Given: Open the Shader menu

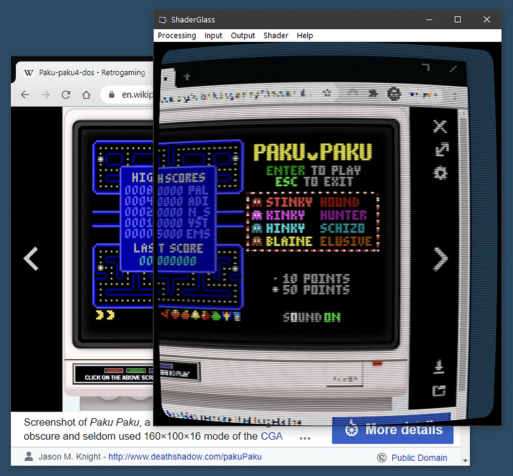Looking at the screenshot, I should coord(275,36).
